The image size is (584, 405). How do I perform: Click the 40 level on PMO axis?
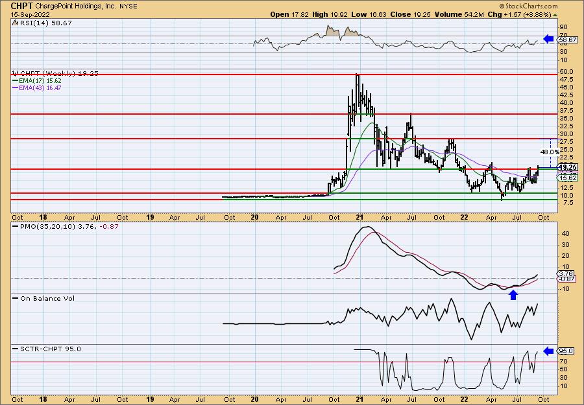565,234
